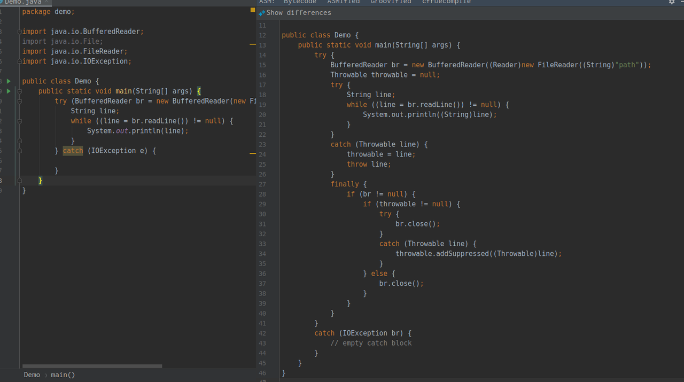Screen dimensions: 684x382
Task: Run main method using gutter arrow
Action: [x=9, y=91]
